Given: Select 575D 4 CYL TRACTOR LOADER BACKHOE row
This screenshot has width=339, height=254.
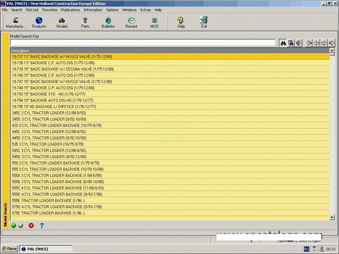Looking at the screenshot, I should pyautogui.click(x=170, y=206).
